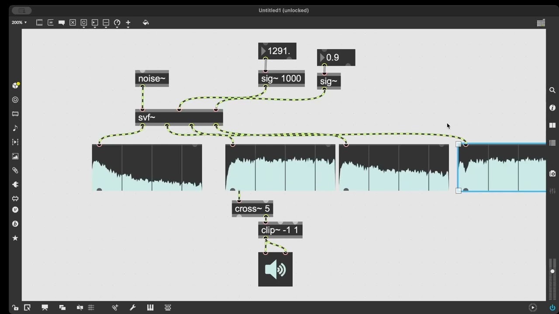
Task: Toggle audio on with the power button
Action: pos(552,307)
